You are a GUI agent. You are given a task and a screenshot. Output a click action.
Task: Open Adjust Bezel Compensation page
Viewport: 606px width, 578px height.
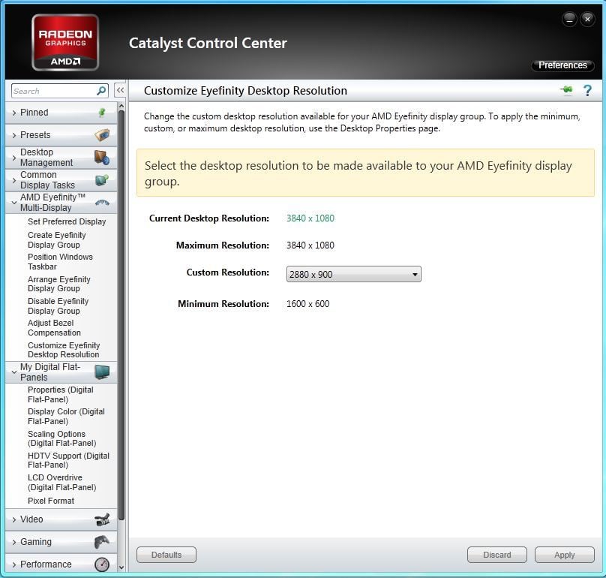54,328
